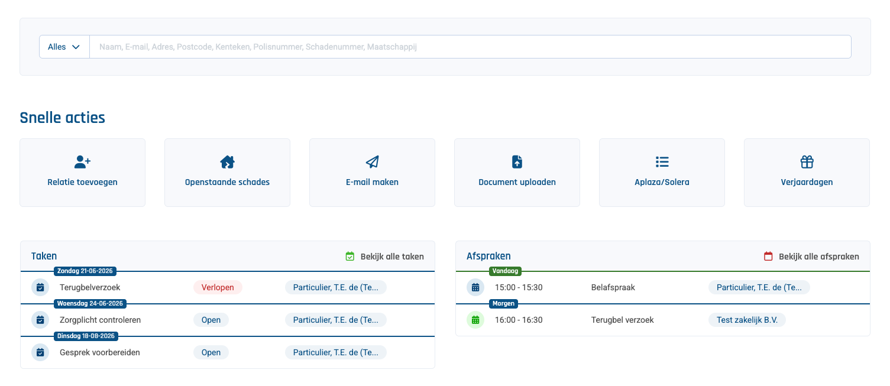Viewport: 890px width, 386px height.
Task: Click the Afspraken panel heading
Action: click(488, 256)
